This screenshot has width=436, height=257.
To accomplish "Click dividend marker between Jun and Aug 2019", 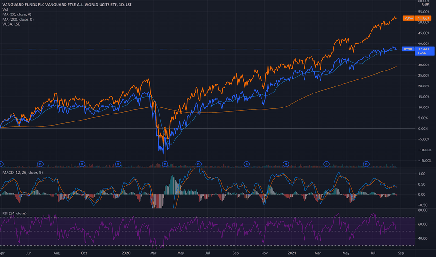I will click(x=40, y=164).
